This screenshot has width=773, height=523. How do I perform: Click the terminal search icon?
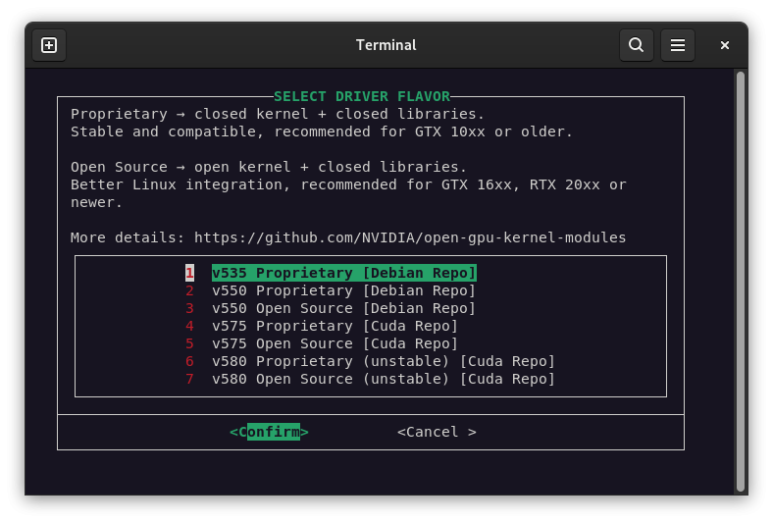[636, 45]
